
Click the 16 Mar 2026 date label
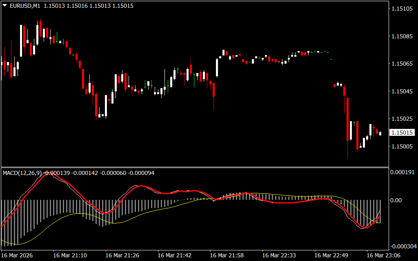point(18,255)
